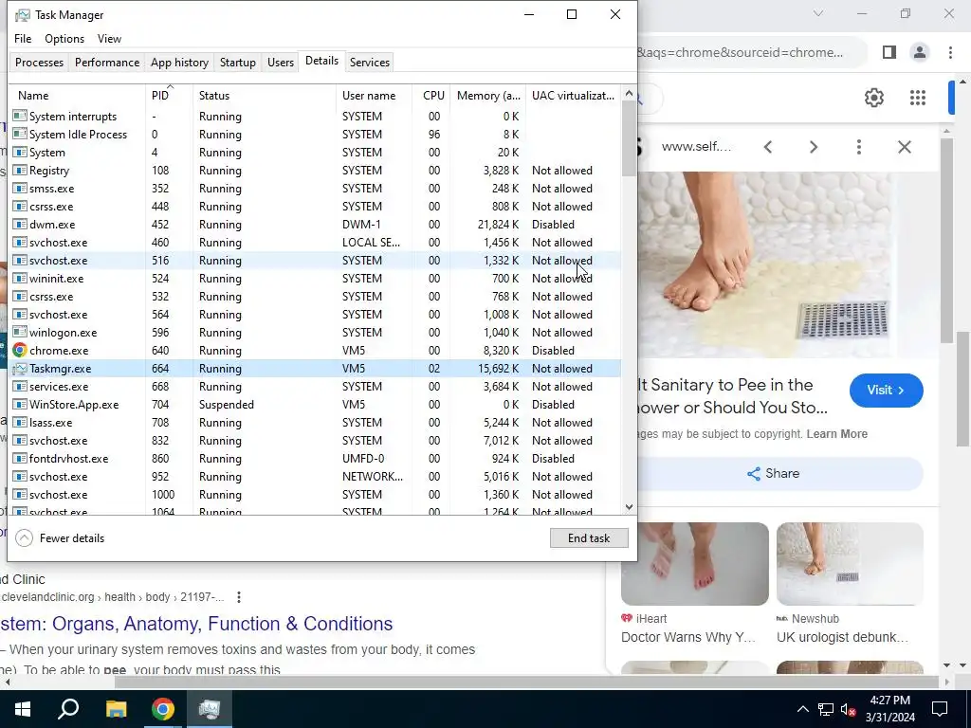This screenshot has height=728, width=971.
Task: Open the File menu in Task Manager
Action: 23,38
